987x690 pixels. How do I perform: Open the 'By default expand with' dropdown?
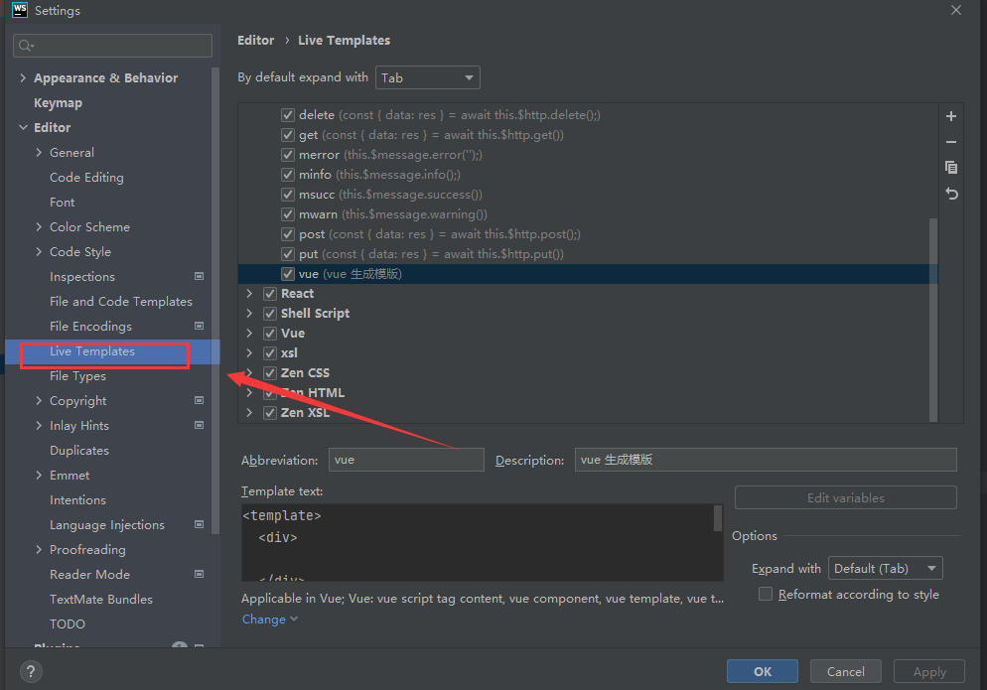tap(427, 76)
